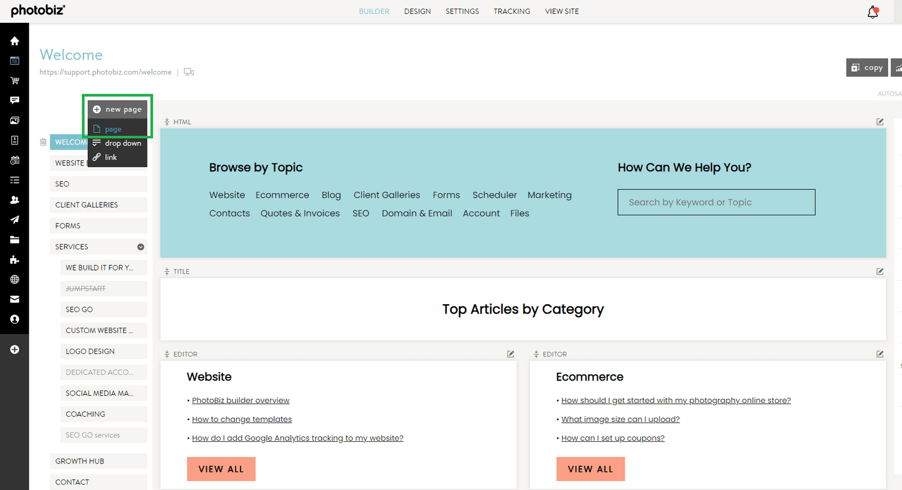Edit the Website editor block
Viewport: 902px width, 490px height.
511,354
